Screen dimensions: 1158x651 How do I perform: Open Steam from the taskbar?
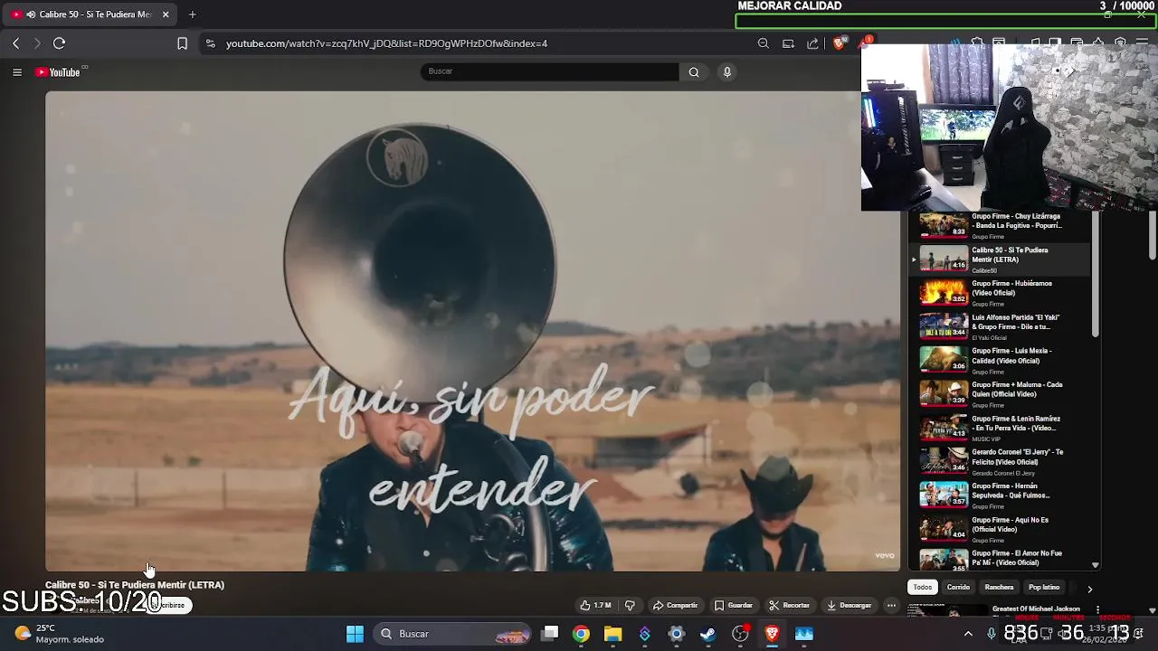click(x=707, y=634)
